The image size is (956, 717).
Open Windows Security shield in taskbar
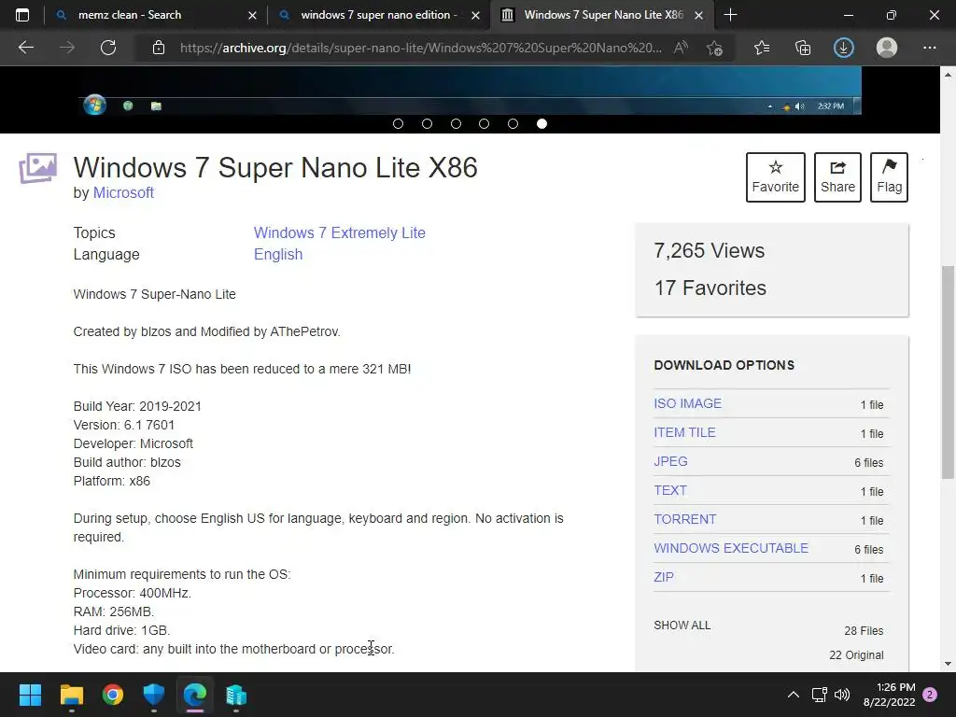tap(154, 695)
